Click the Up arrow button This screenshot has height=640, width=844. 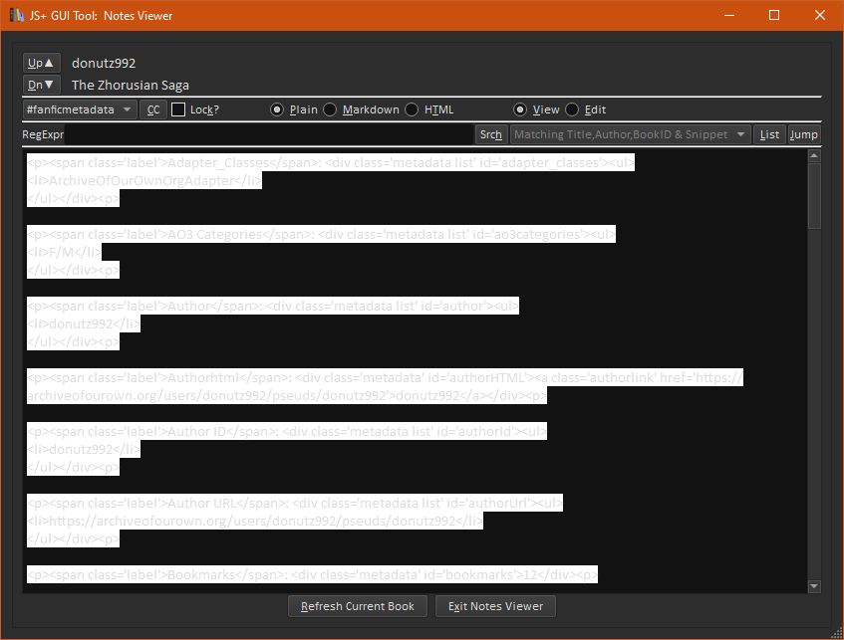click(41, 63)
